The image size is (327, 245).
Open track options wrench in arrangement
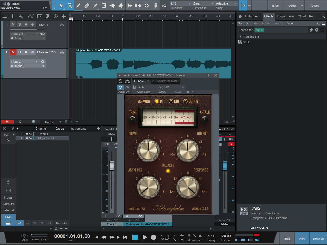tap(21, 17)
